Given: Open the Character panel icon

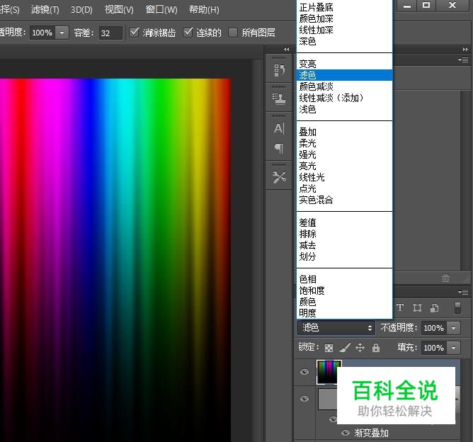Looking at the screenshot, I should pyautogui.click(x=279, y=128).
